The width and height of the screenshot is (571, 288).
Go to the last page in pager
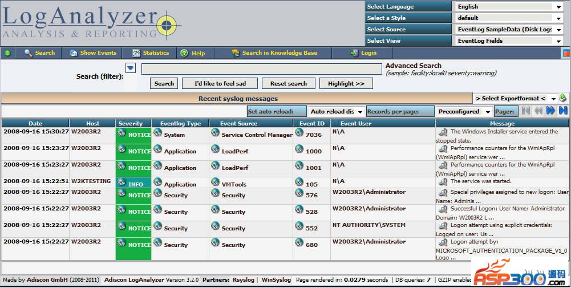tap(563, 111)
